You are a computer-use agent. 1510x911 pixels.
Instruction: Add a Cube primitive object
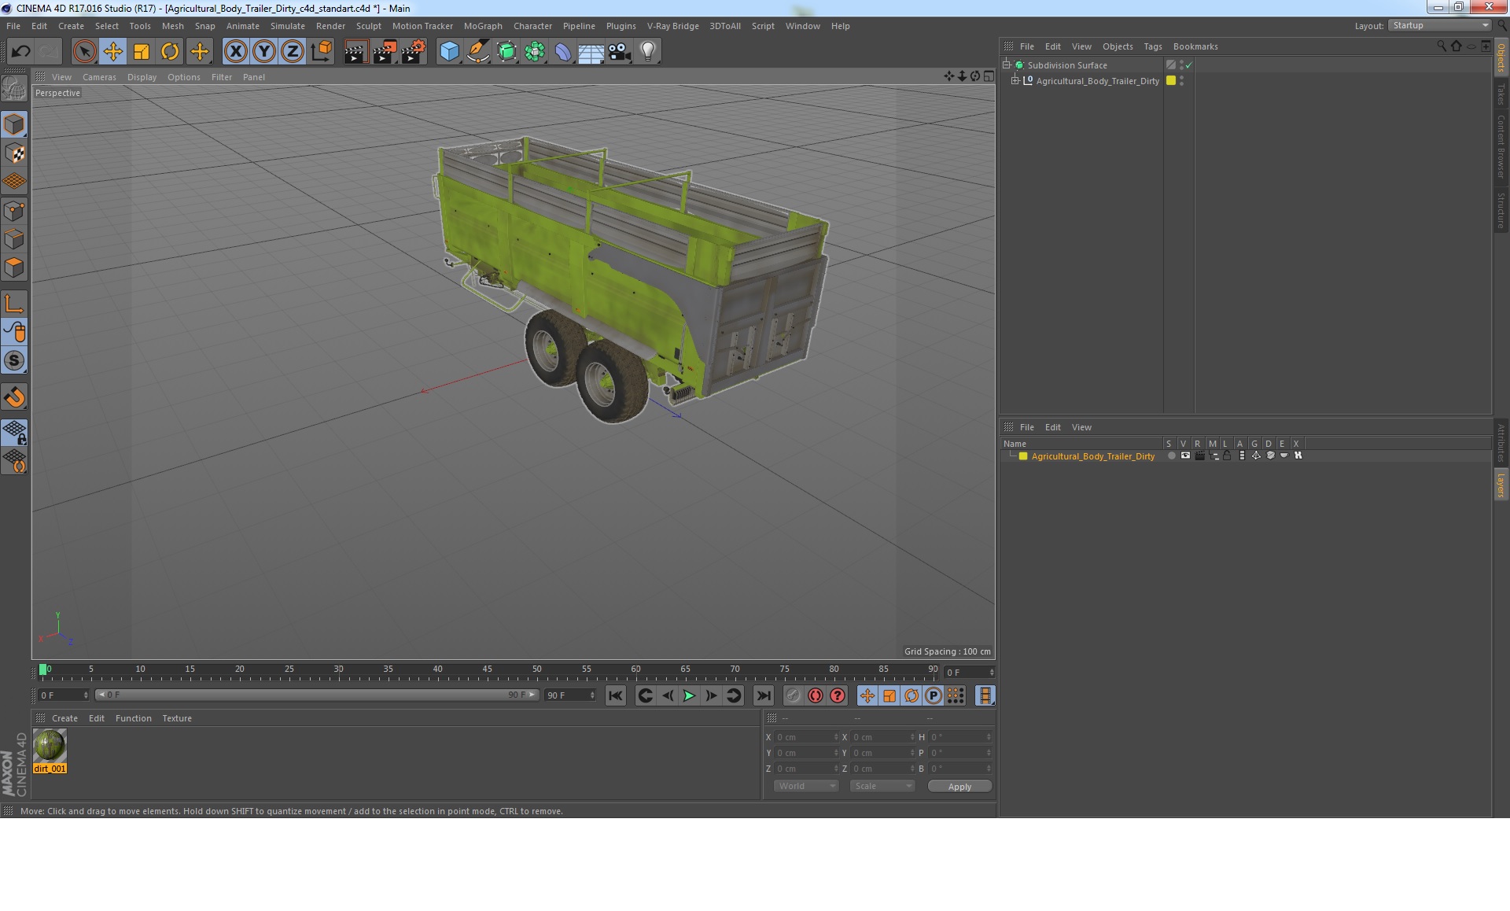click(449, 52)
